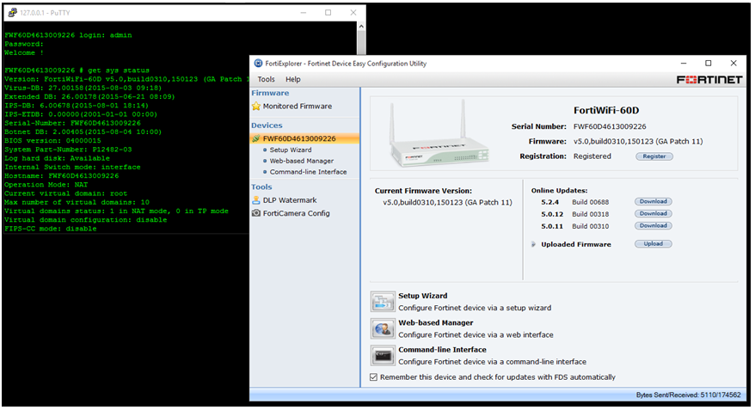Viewport: 755px width, 410px height.
Task: Click the Register button
Action: (654, 156)
